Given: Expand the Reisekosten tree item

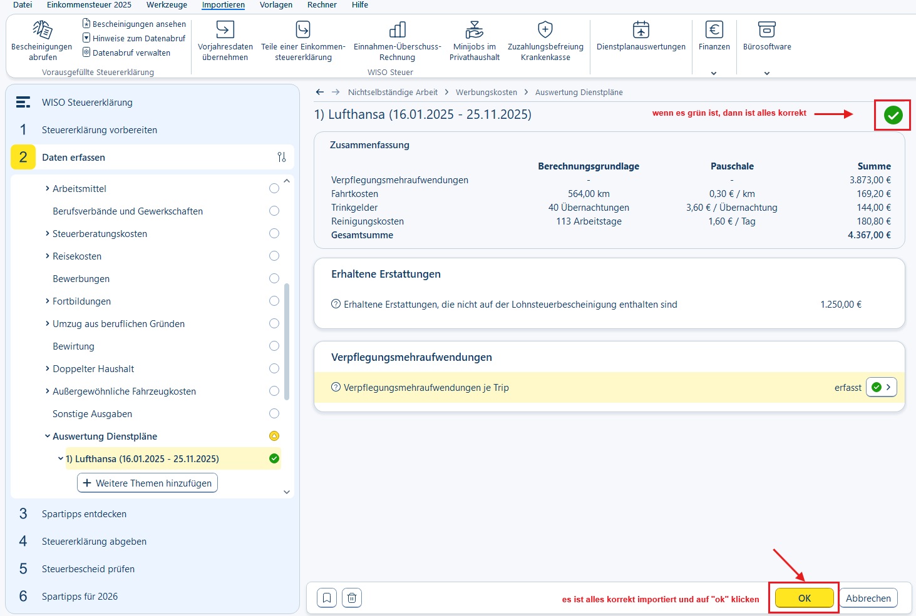Looking at the screenshot, I should click(x=48, y=256).
